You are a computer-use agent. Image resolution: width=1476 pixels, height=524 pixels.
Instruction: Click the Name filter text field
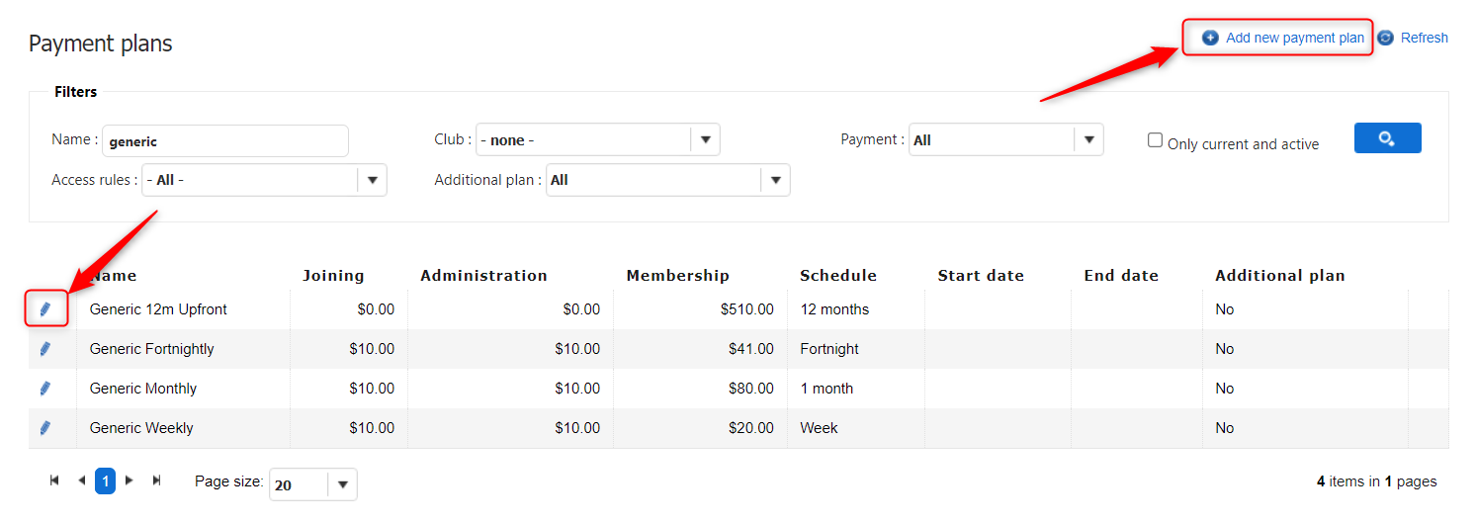[225, 140]
